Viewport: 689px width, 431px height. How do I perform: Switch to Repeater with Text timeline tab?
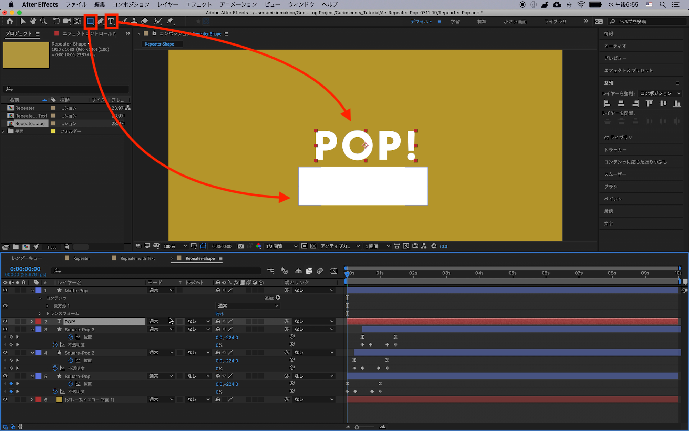[x=137, y=258]
